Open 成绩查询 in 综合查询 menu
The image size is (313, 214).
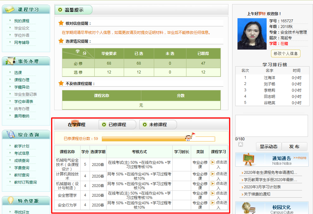pyautogui.click(x=22, y=160)
